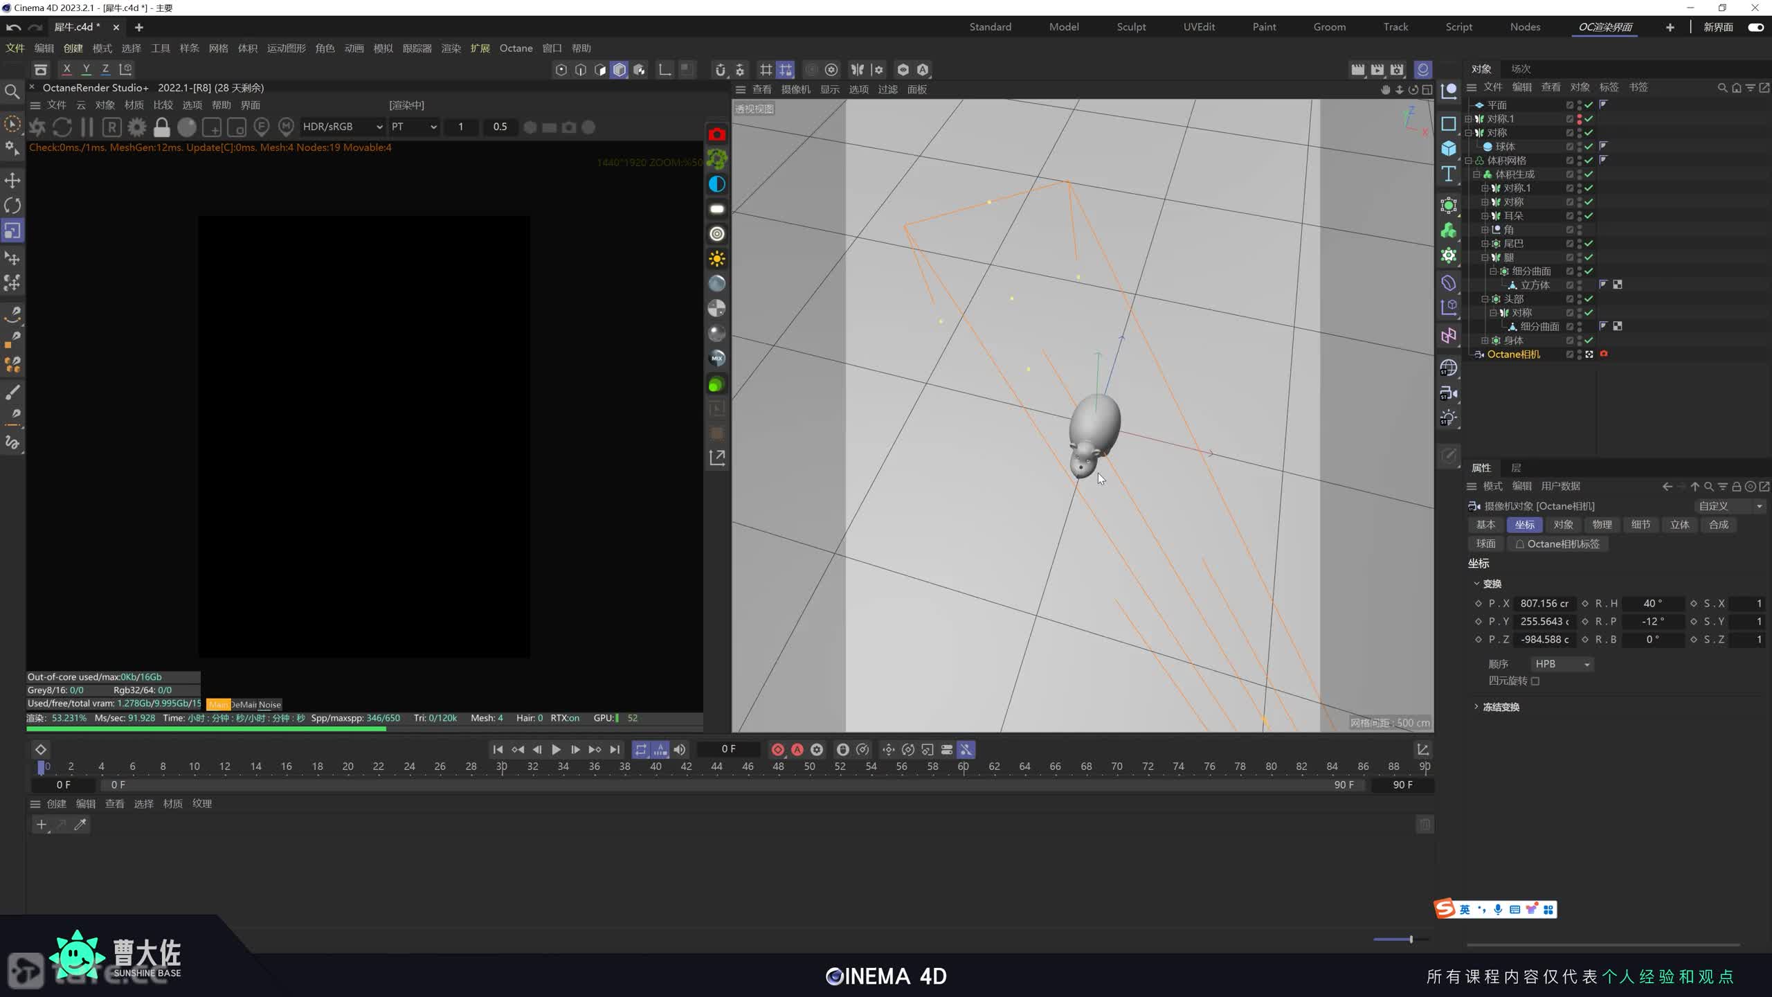Click the Octane settings gear icon

click(137, 127)
